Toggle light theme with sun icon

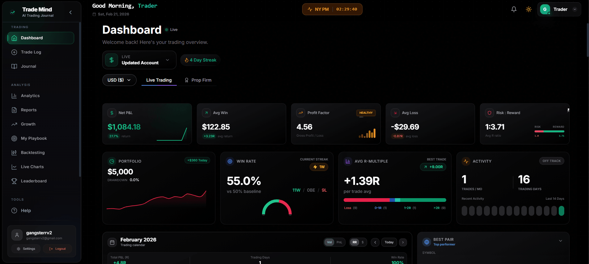[x=528, y=9]
